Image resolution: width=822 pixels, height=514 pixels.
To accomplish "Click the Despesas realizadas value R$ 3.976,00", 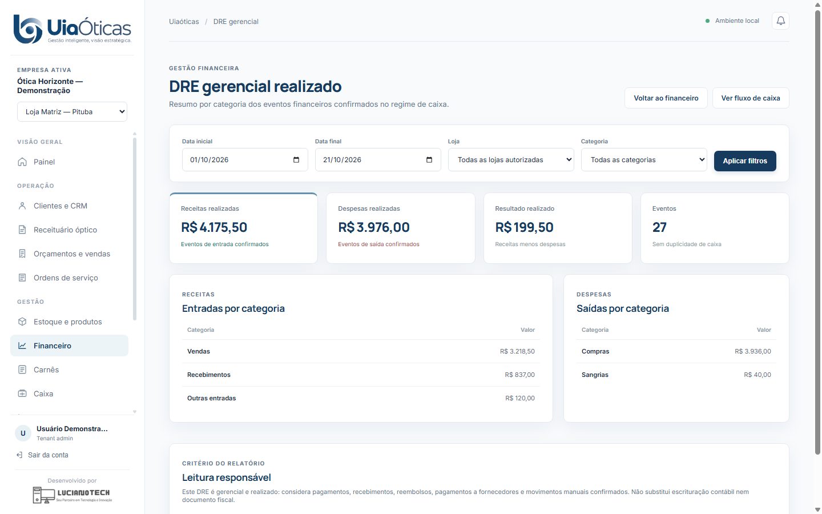I will click(x=374, y=227).
